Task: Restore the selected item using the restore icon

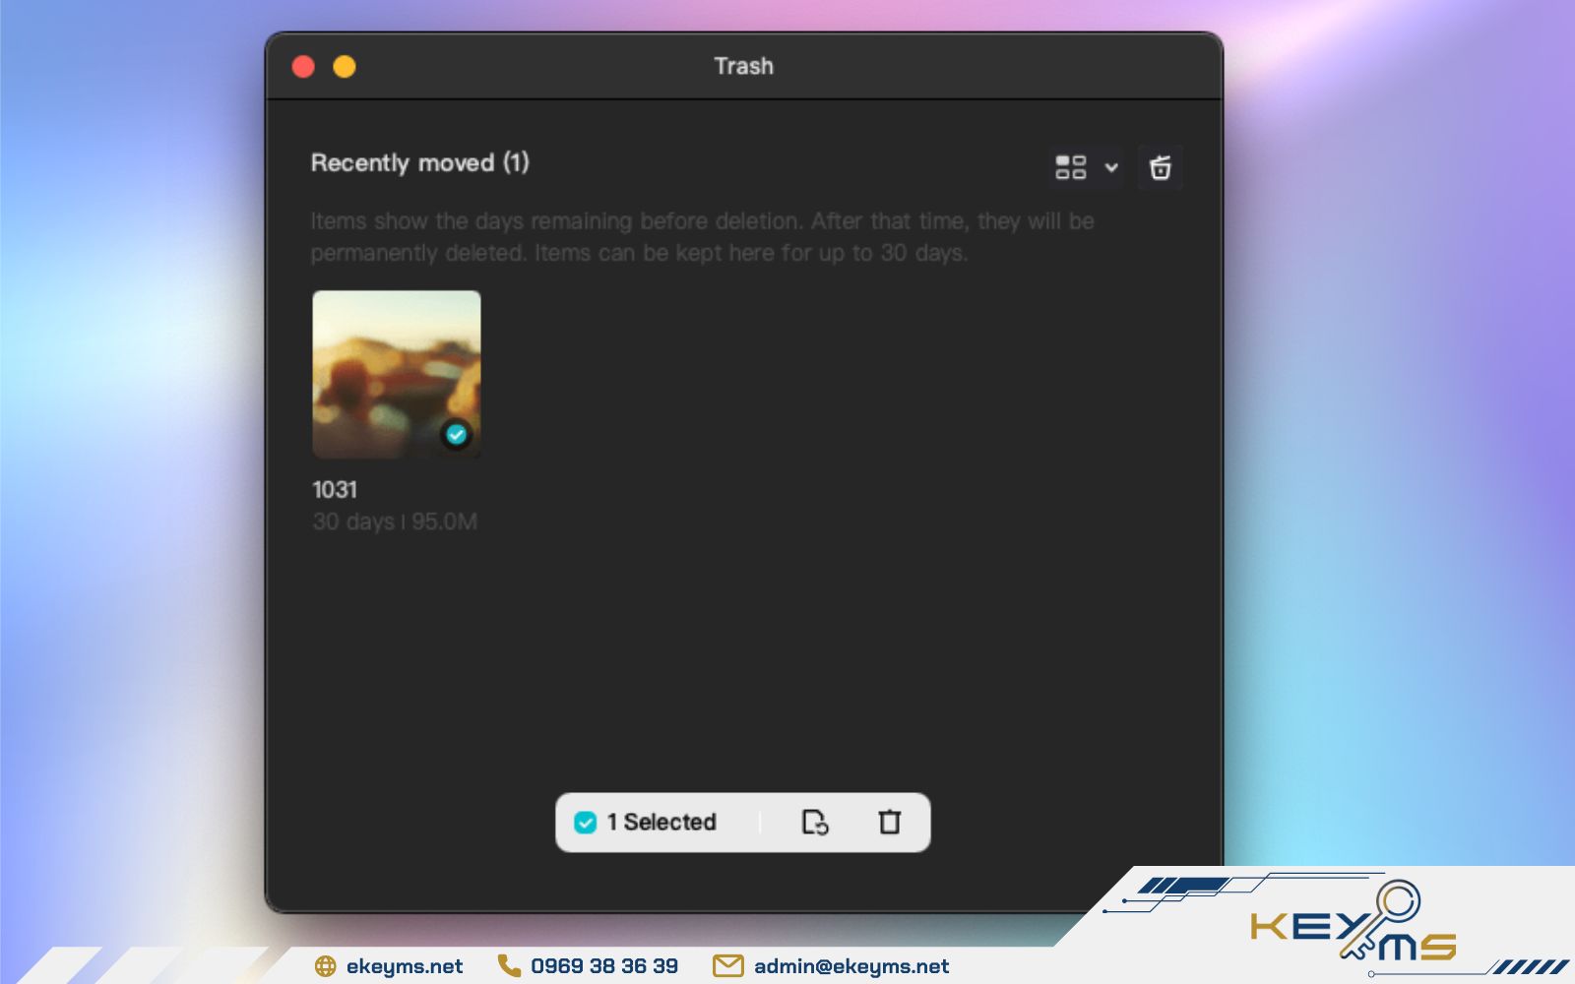Action: click(x=814, y=823)
